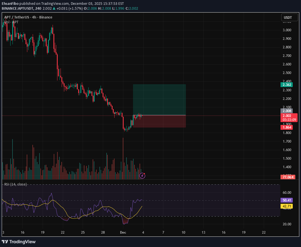
Task: Click the 3.000 level on price axis
Action: 287,30
